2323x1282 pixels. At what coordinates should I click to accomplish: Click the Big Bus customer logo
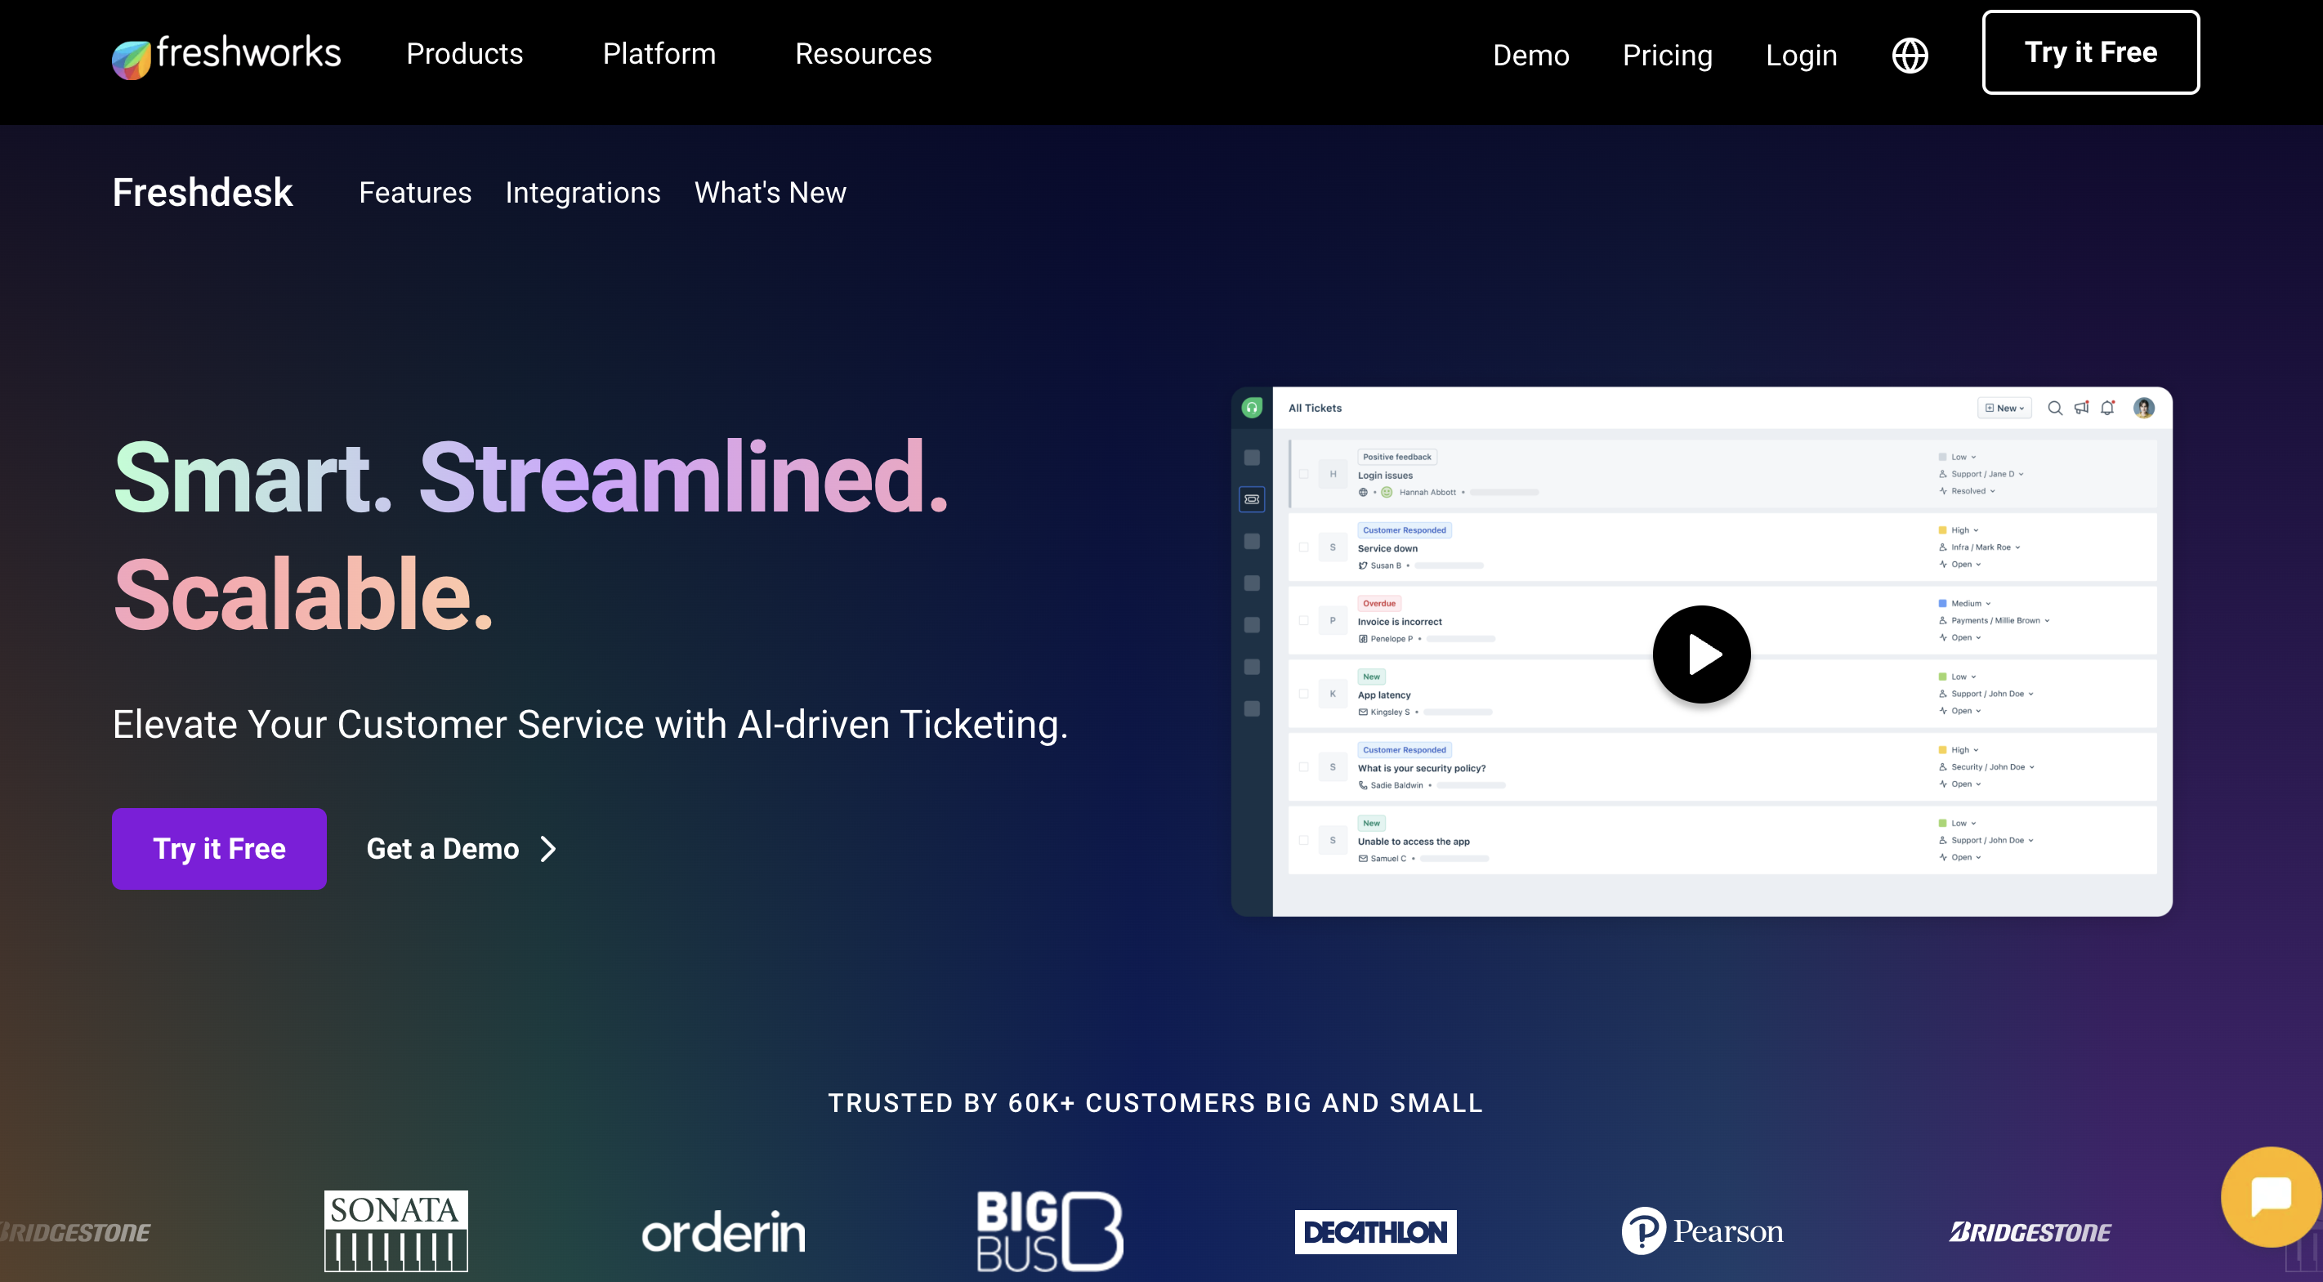(x=1050, y=1231)
